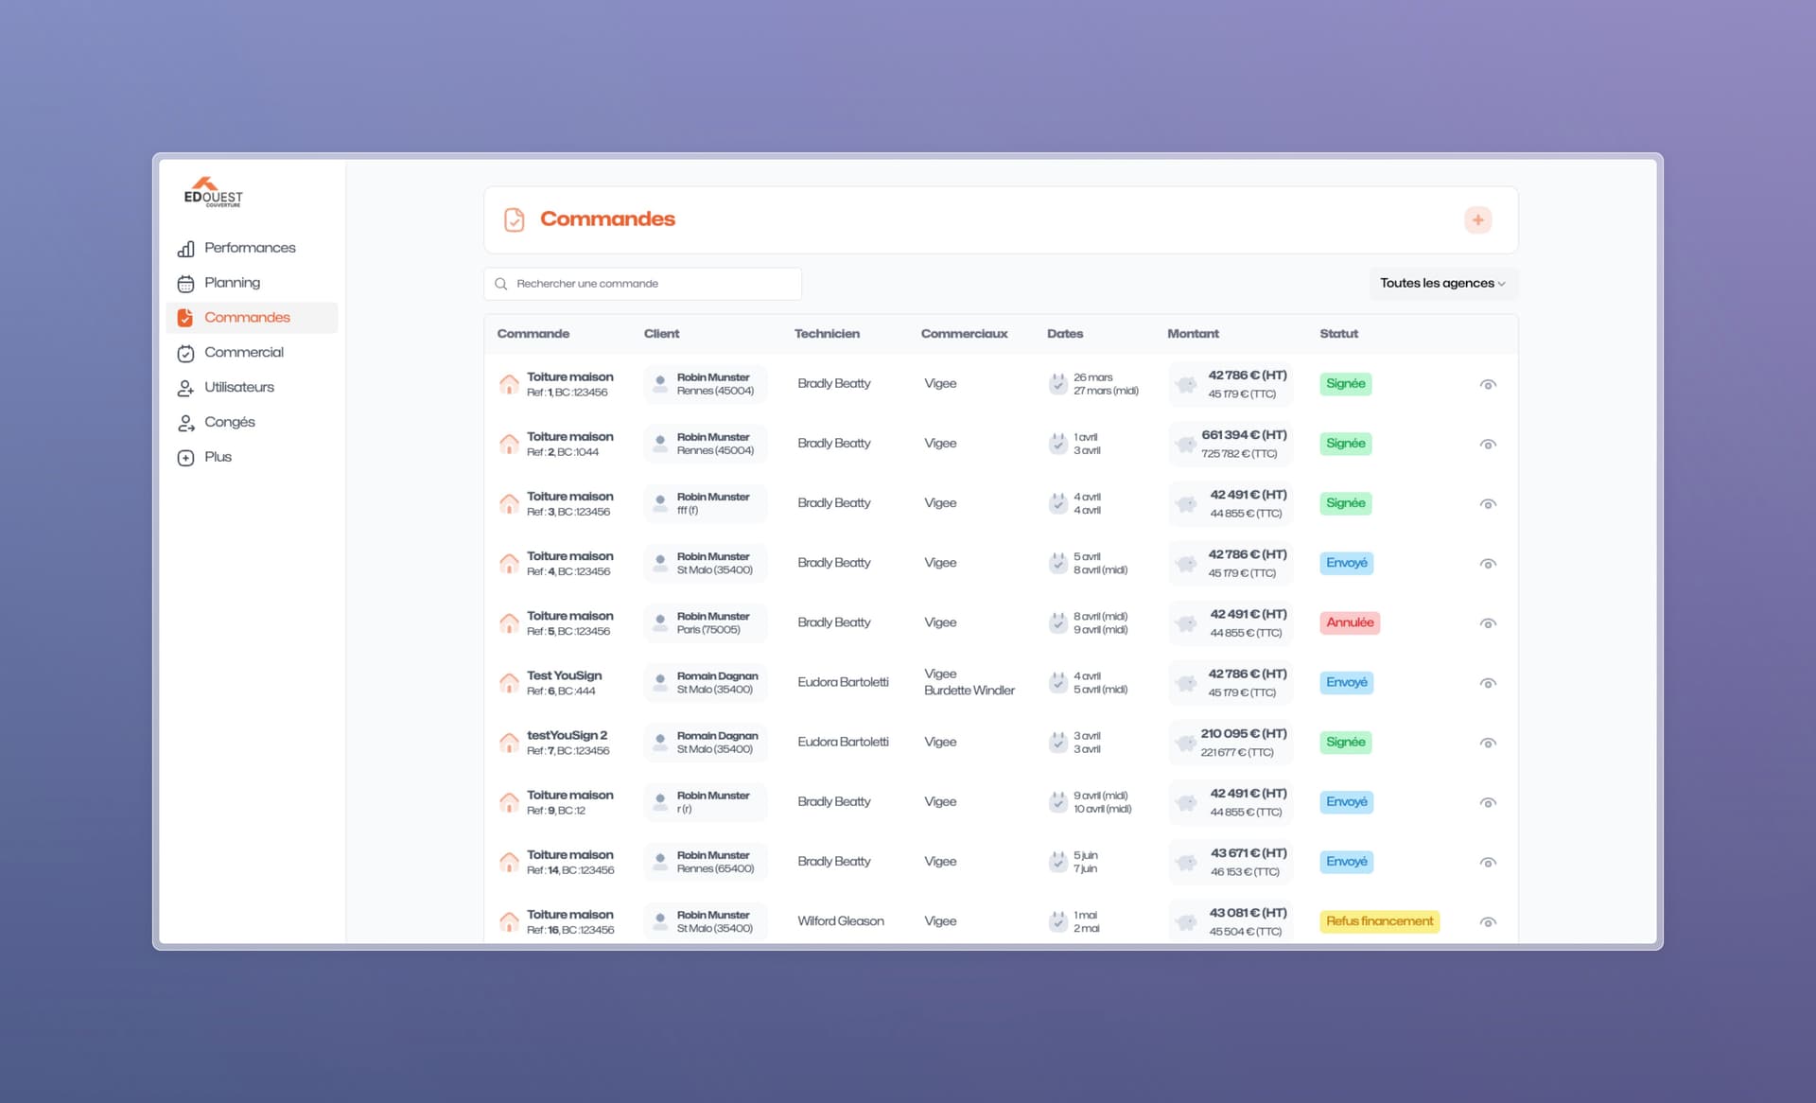Expand the Plus sidebar item
The width and height of the screenshot is (1816, 1103).
click(x=218, y=458)
